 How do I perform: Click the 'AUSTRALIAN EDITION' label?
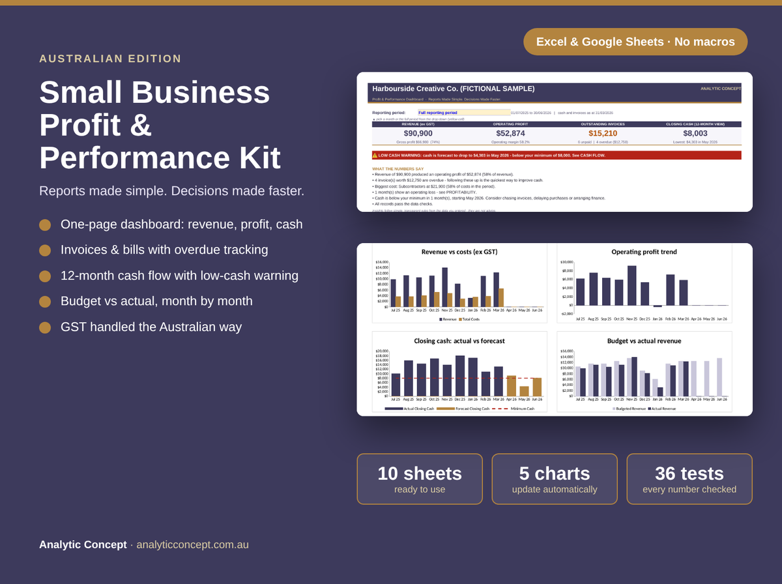coord(110,59)
